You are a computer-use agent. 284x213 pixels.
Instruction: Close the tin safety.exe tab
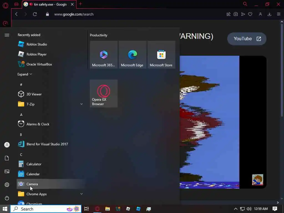pyautogui.click(x=72, y=4)
